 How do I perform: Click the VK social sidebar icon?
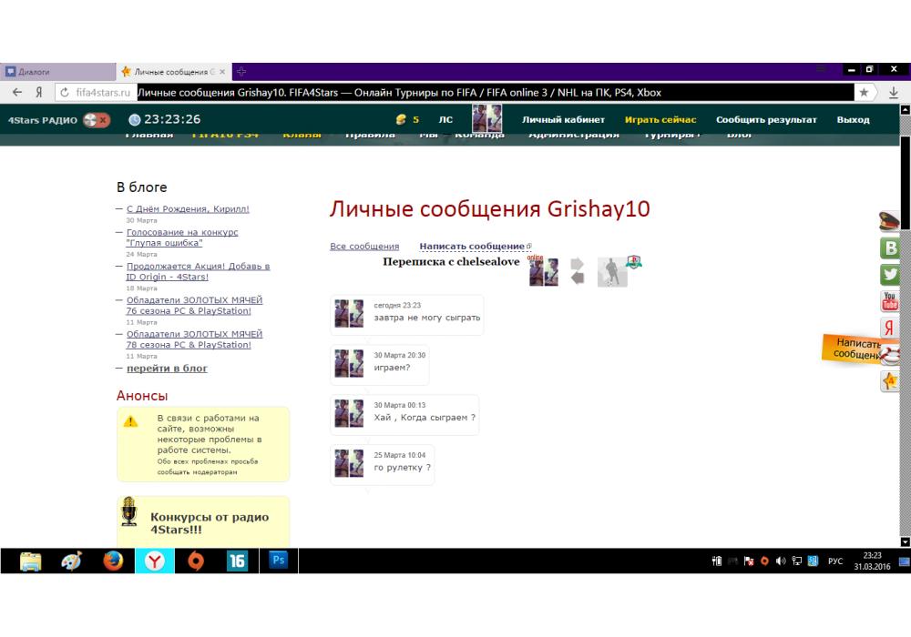pos(890,248)
